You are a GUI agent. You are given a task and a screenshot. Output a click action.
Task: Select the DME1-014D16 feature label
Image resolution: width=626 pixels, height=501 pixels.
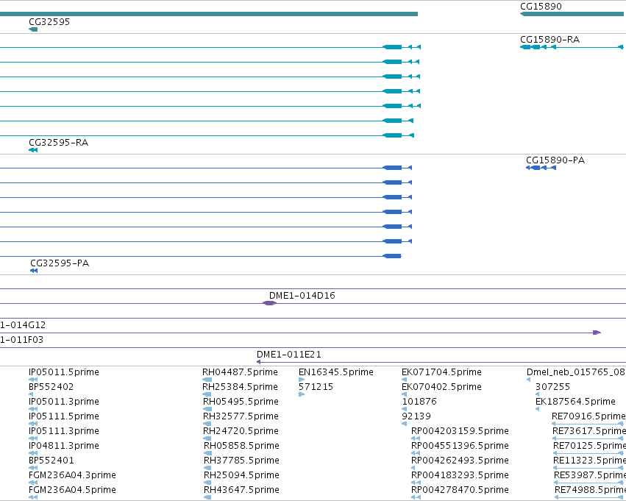coord(302,296)
